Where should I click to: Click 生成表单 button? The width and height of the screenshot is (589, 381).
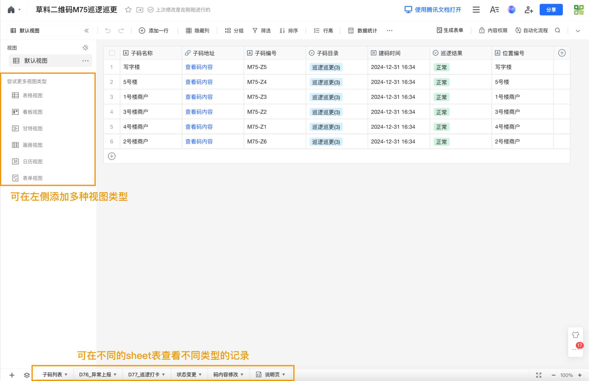pos(450,30)
